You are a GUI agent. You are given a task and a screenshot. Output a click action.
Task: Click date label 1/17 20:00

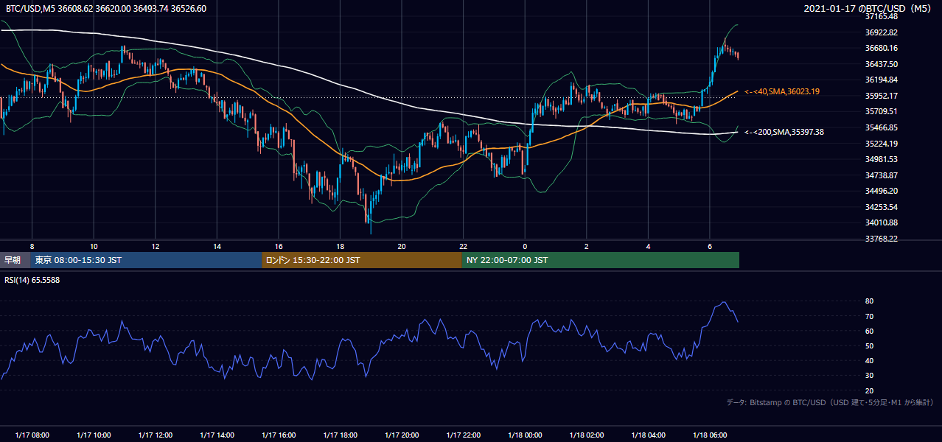pyautogui.click(x=402, y=435)
